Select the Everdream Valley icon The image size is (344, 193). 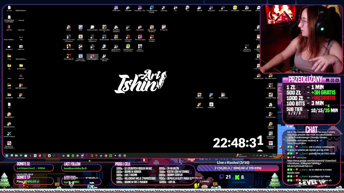coord(271,105)
